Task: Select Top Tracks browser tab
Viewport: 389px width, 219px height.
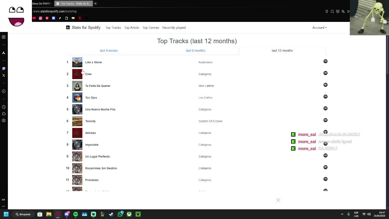Action: (x=73, y=3)
